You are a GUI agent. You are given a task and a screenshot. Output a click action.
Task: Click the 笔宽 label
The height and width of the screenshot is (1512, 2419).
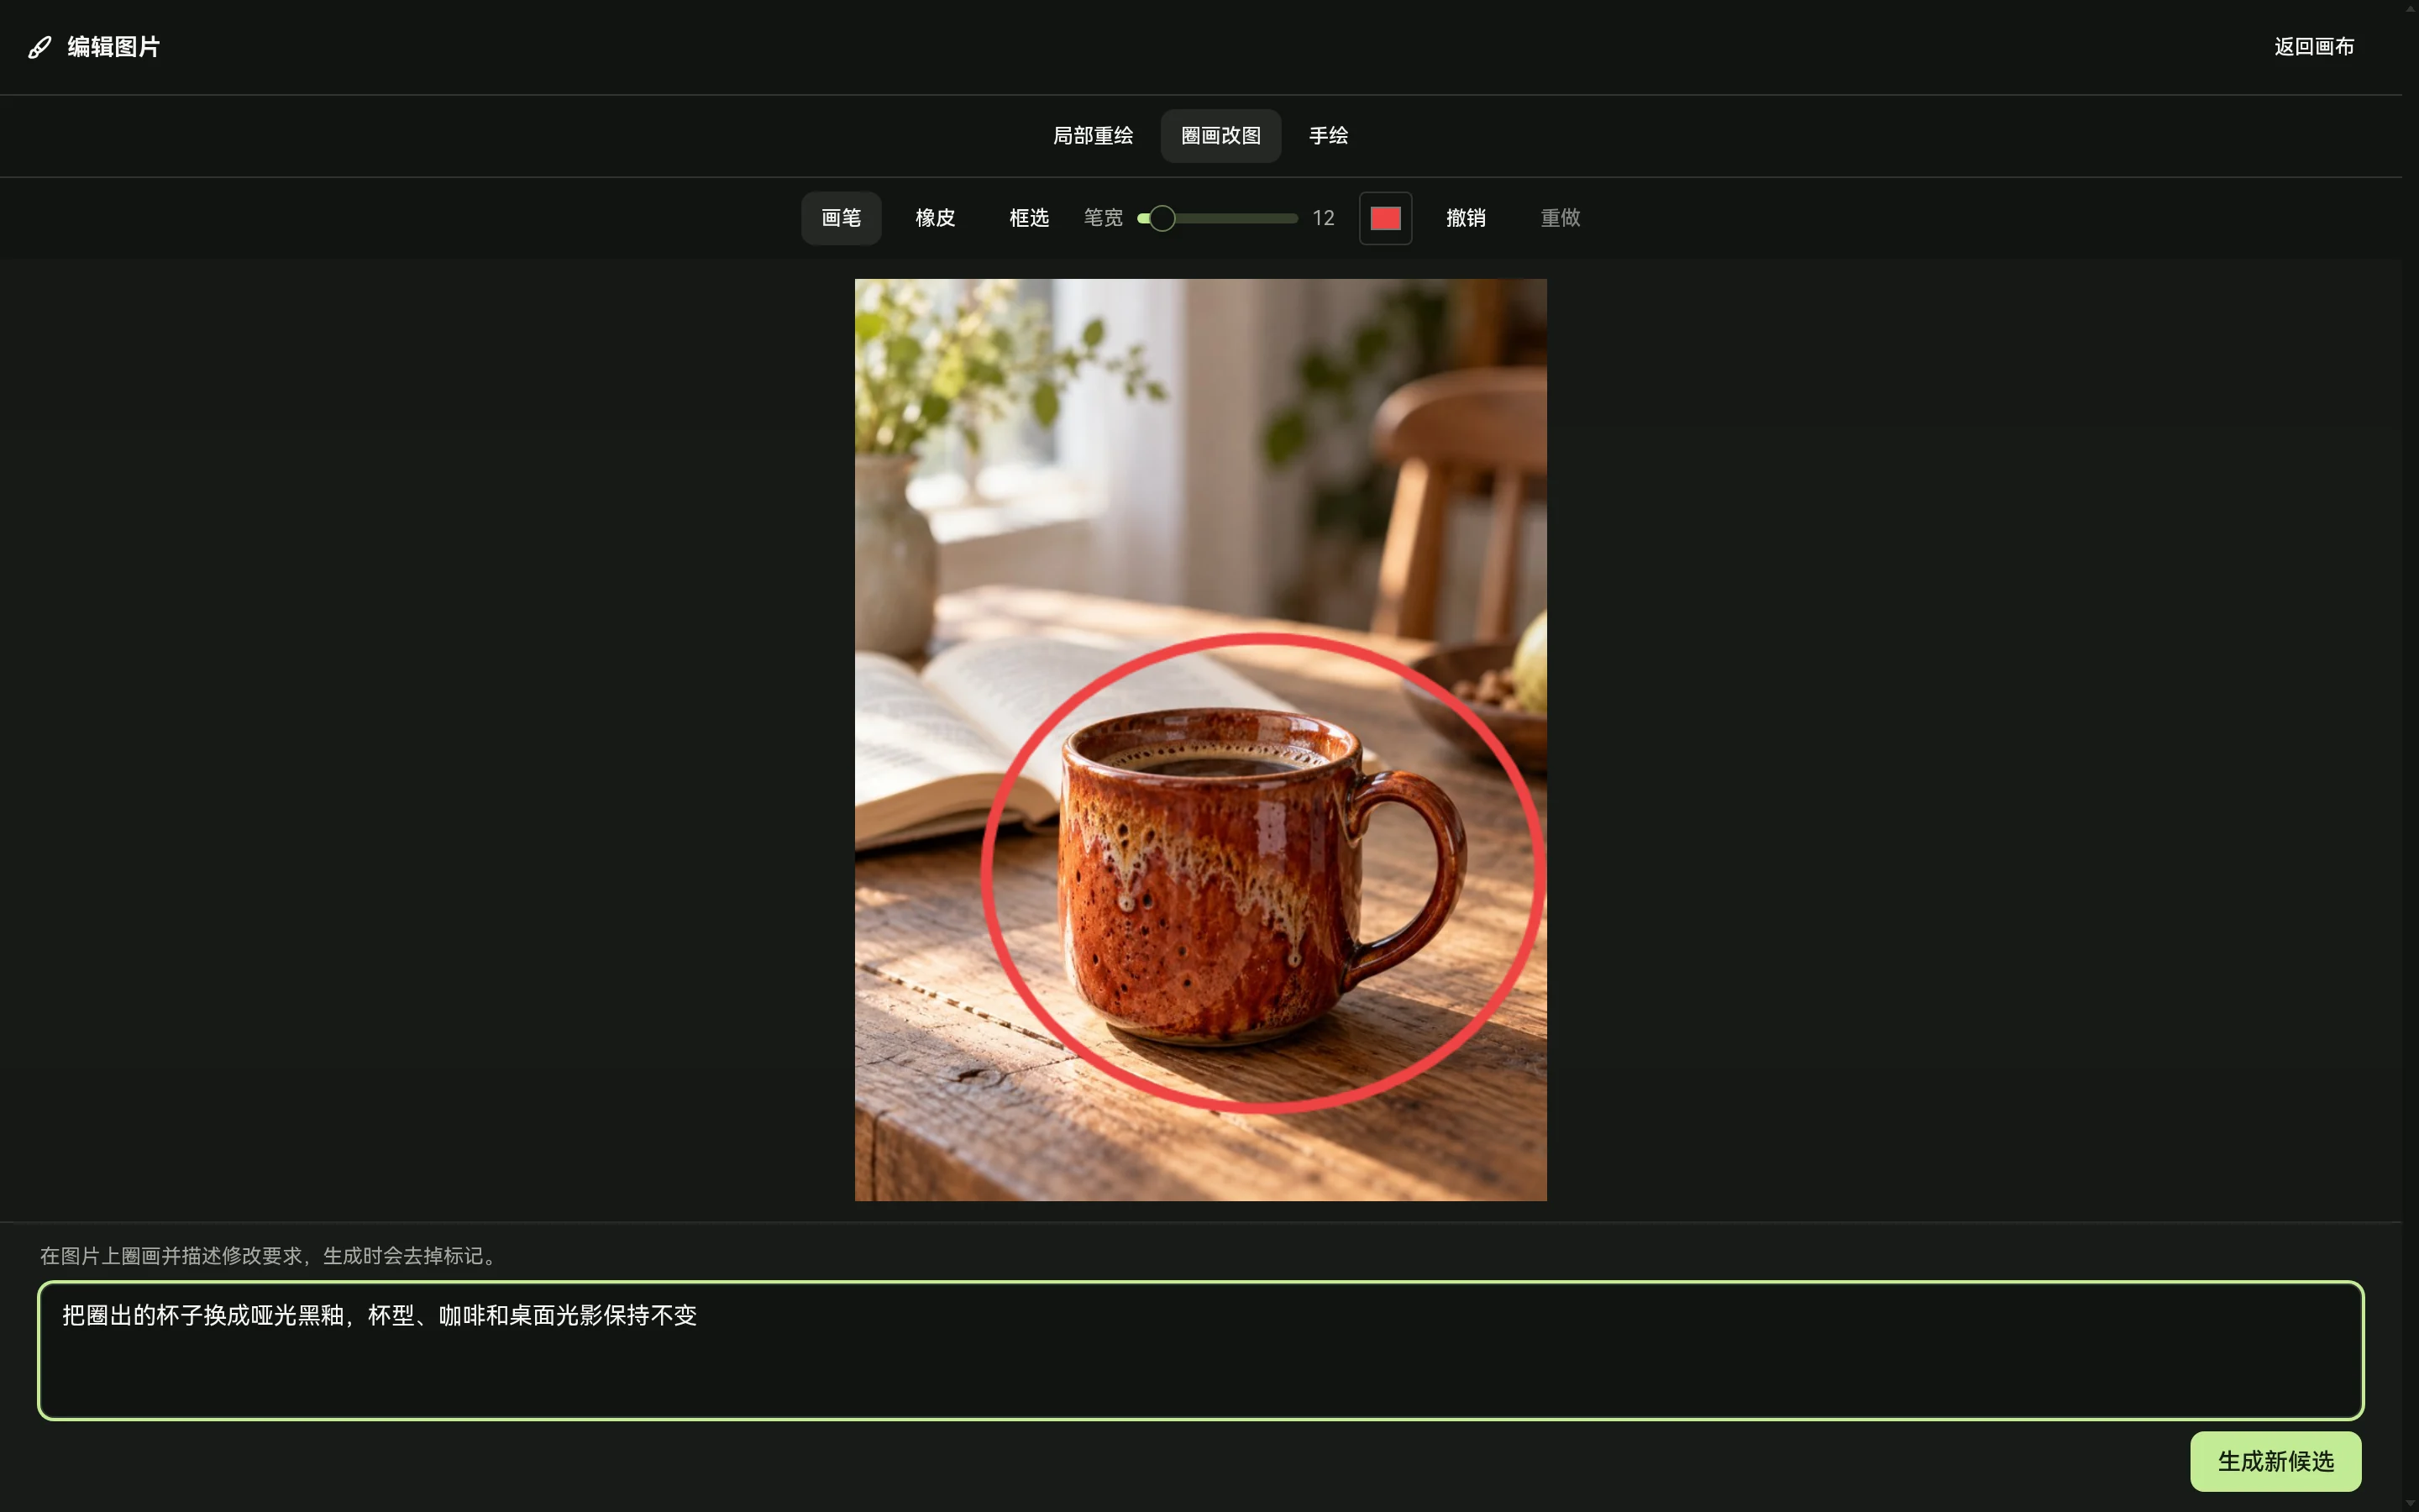coord(1103,218)
